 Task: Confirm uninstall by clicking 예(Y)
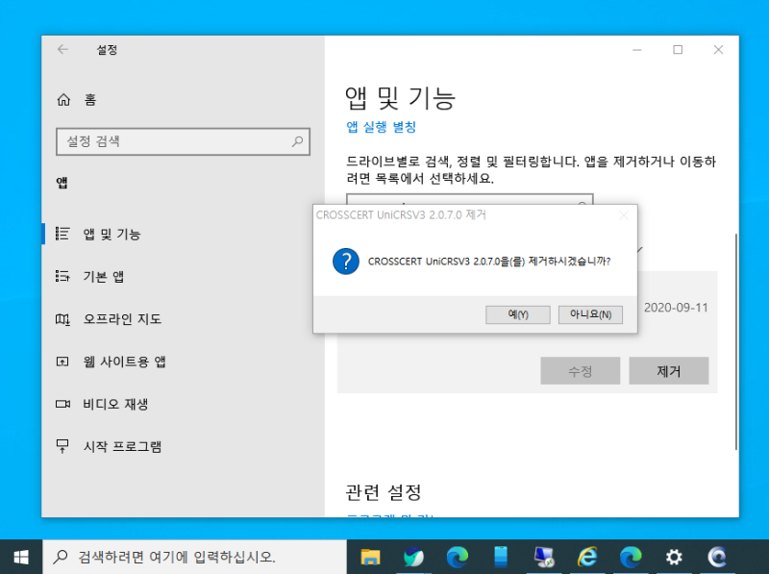tap(517, 314)
